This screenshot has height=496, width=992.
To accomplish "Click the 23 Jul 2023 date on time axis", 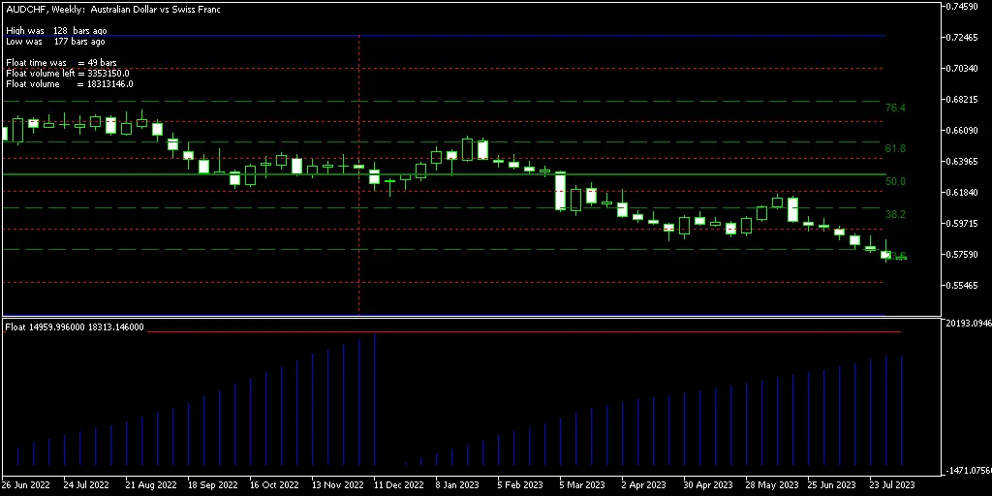I will click(891, 484).
